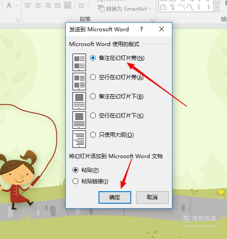Open the font color dropdown arrow
This screenshot has height=239, width=227.
(x=16, y=5)
